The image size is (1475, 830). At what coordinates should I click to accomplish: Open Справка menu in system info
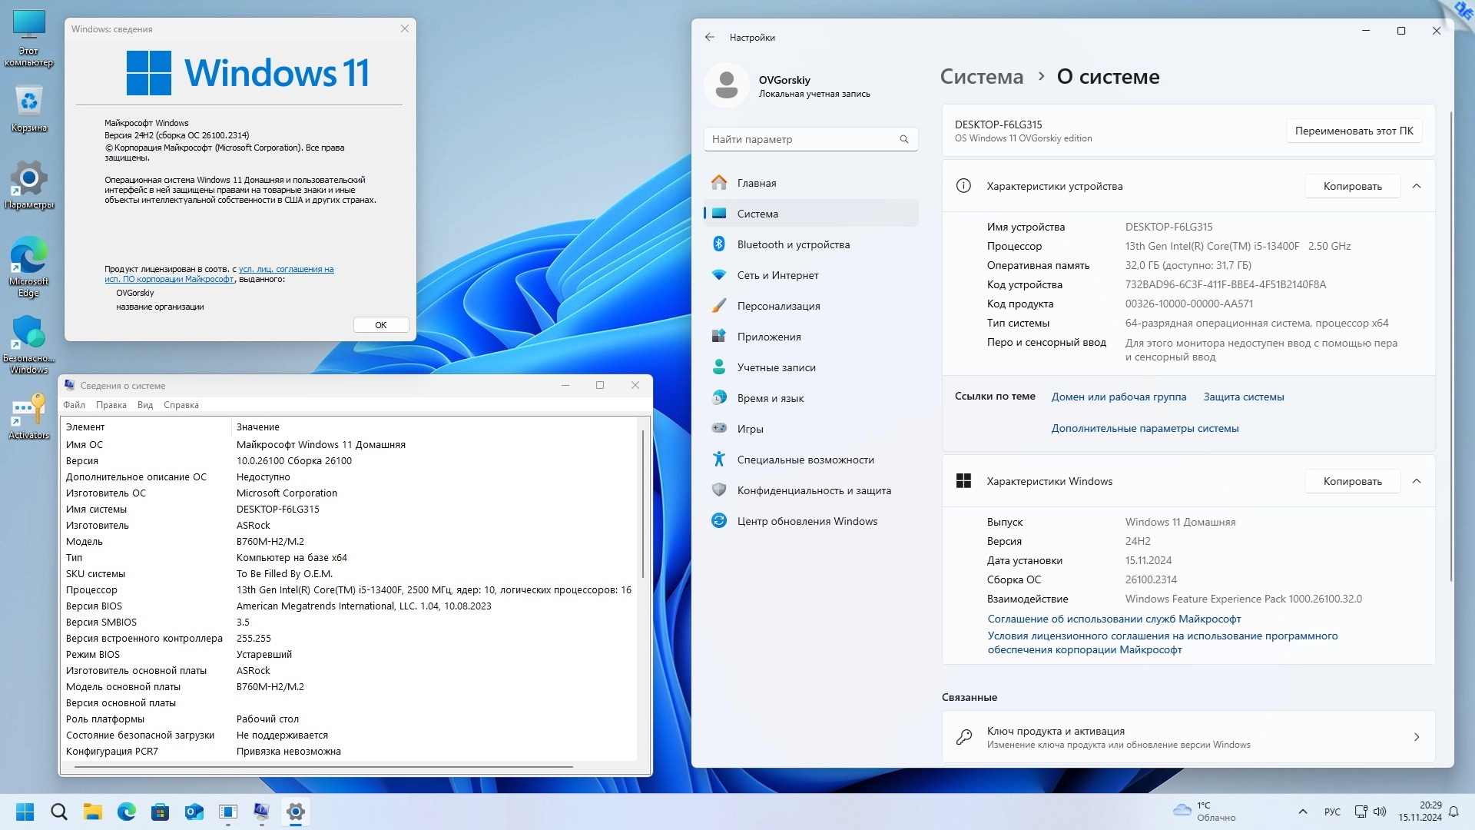[x=181, y=405]
